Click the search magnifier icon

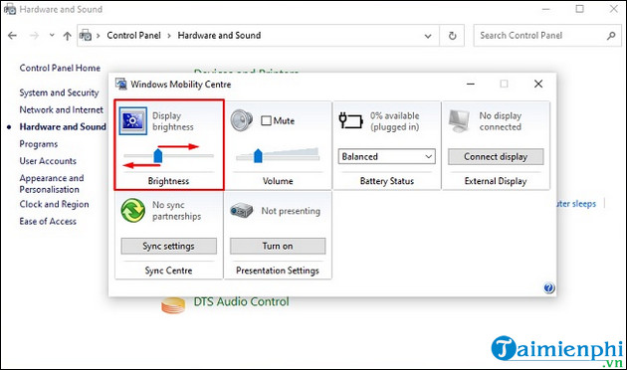611,36
